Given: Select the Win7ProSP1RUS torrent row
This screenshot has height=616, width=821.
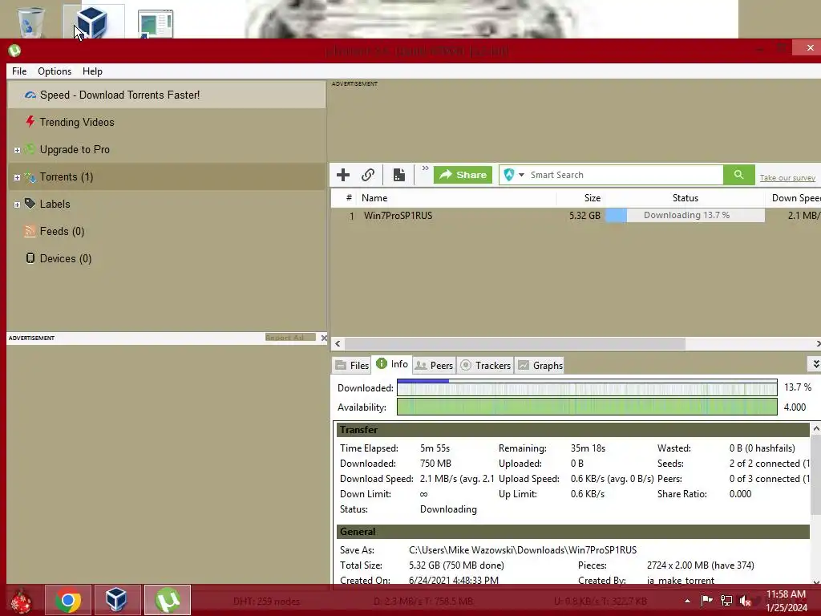Looking at the screenshot, I should tap(576, 215).
